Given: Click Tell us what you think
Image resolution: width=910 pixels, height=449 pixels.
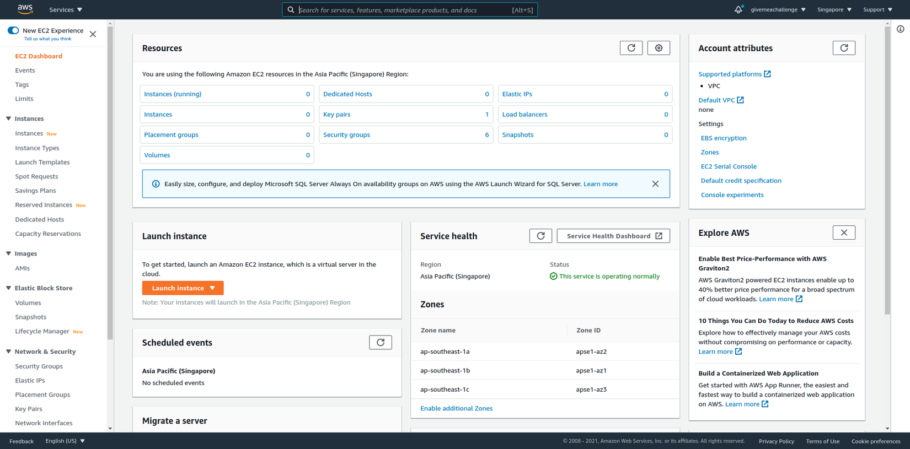Looking at the screenshot, I should coord(47,39).
